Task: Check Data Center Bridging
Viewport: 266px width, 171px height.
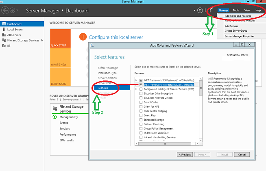Action: click(x=141, y=111)
